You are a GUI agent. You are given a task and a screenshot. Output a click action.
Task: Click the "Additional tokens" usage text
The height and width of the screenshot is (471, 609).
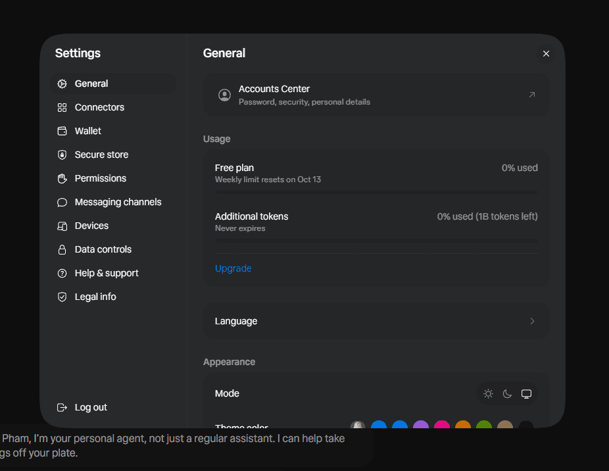click(252, 216)
